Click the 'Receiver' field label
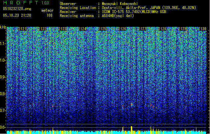 (68, 12)
